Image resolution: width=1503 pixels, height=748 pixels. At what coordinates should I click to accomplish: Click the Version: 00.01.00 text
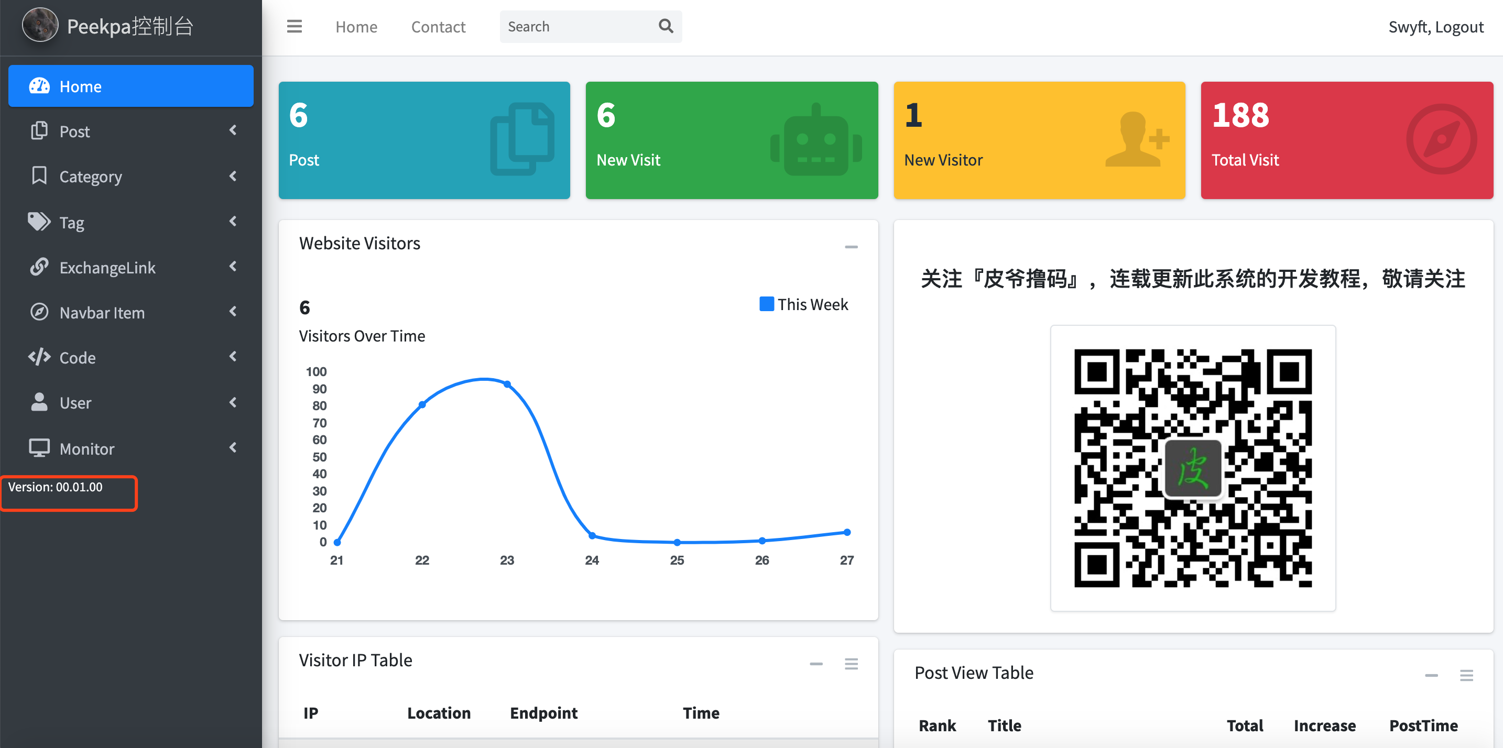tap(56, 487)
